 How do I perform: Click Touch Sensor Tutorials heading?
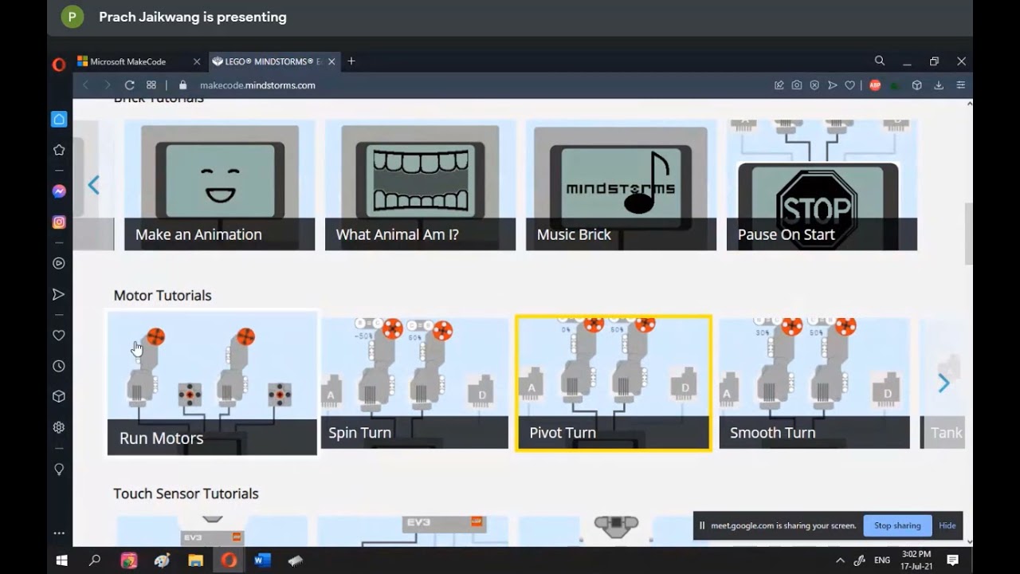[186, 493]
